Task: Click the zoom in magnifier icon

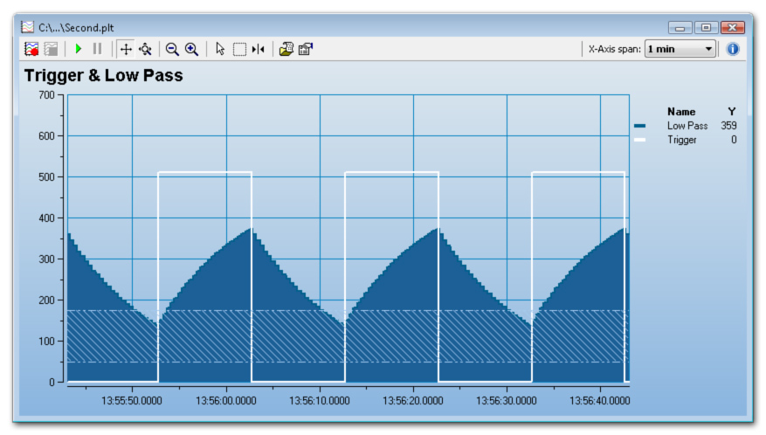Action: 191,49
